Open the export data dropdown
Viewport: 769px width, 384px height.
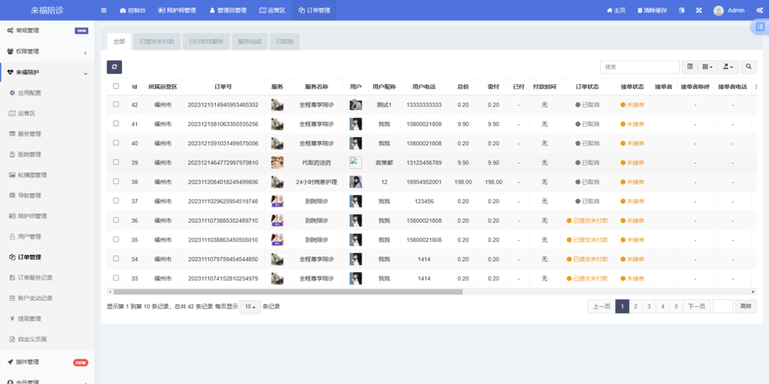click(728, 66)
